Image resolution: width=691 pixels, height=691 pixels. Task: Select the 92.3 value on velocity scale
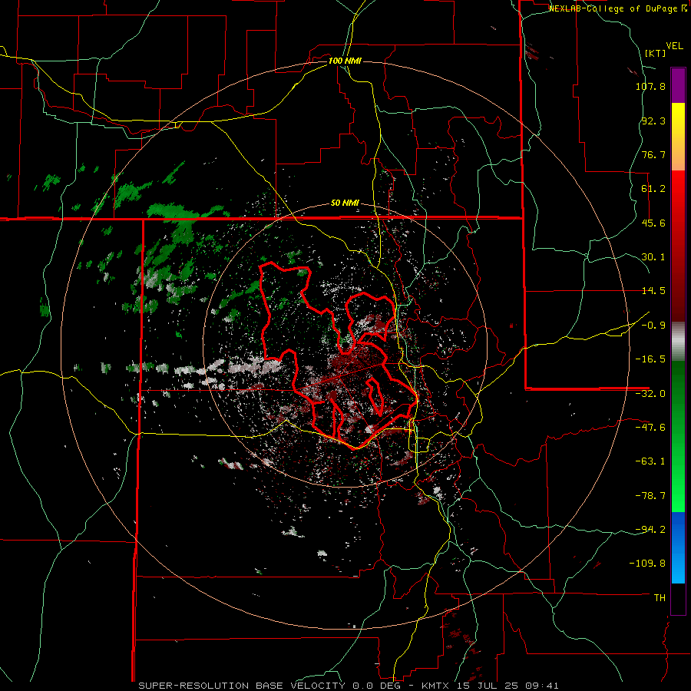click(x=653, y=121)
